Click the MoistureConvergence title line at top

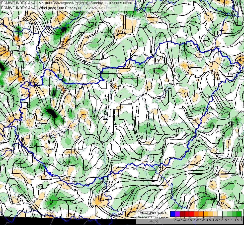tap(67, 3)
